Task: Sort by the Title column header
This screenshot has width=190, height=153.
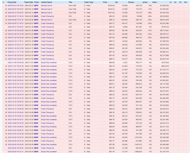Action: coord(70,2)
